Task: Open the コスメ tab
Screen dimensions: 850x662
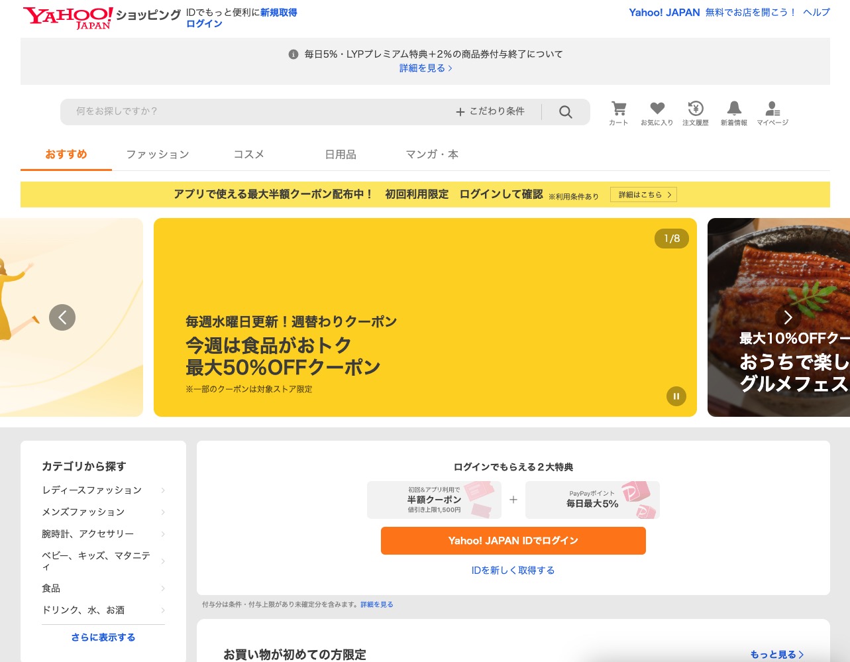Action: pyautogui.click(x=248, y=154)
